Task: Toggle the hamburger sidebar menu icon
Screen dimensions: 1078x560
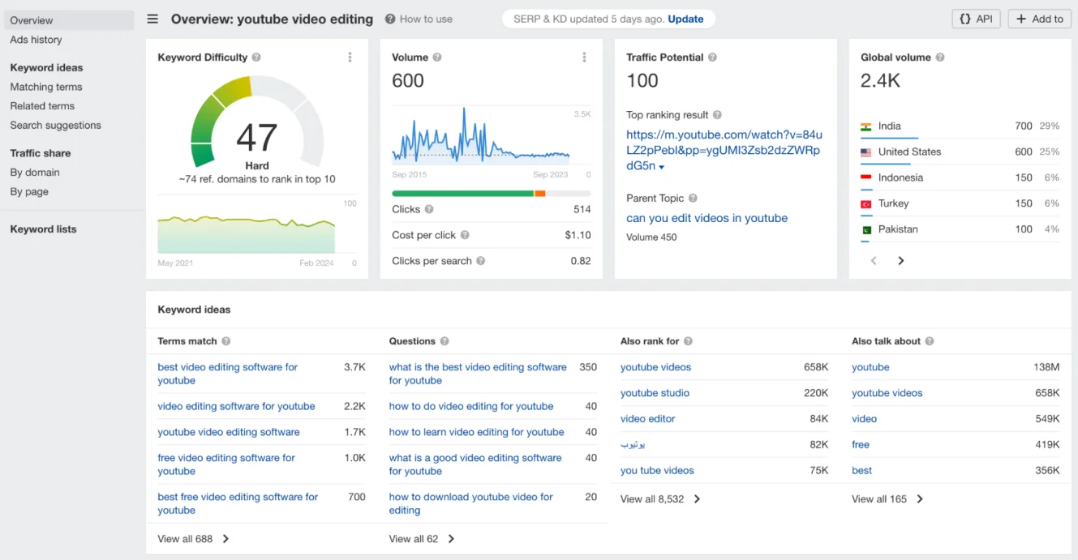Action: click(x=152, y=19)
